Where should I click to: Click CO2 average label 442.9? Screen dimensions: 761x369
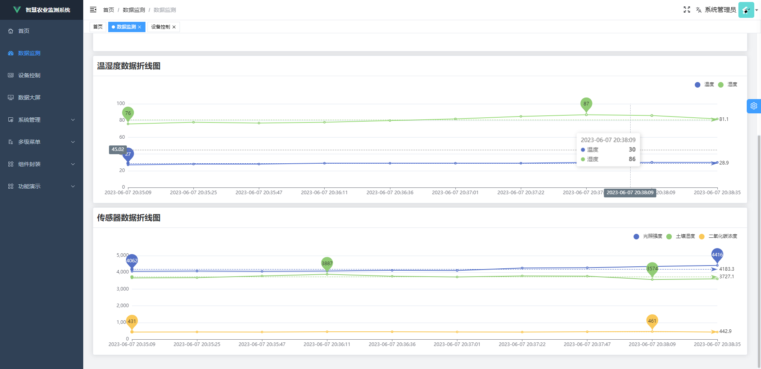pos(725,331)
